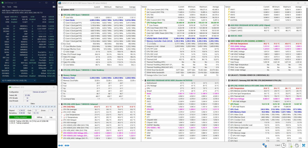Collapse CPU [#0] AMD Ryzen 7 9800X3D section
The width and height of the screenshot is (308, 148).
click(59, 15)
